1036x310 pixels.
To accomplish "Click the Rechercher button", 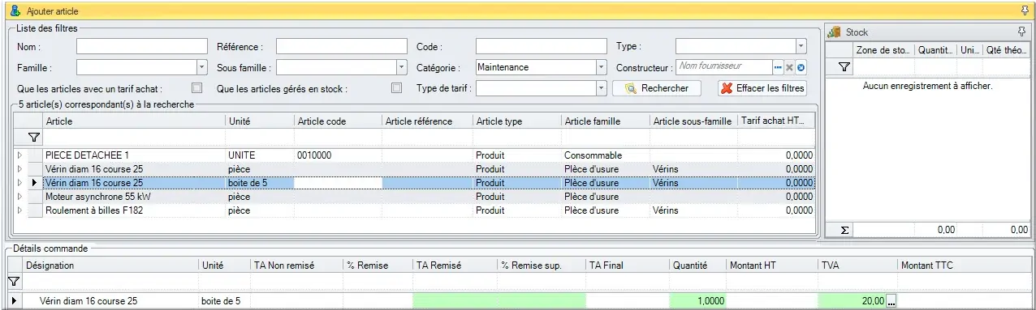I will coord(657,88).
